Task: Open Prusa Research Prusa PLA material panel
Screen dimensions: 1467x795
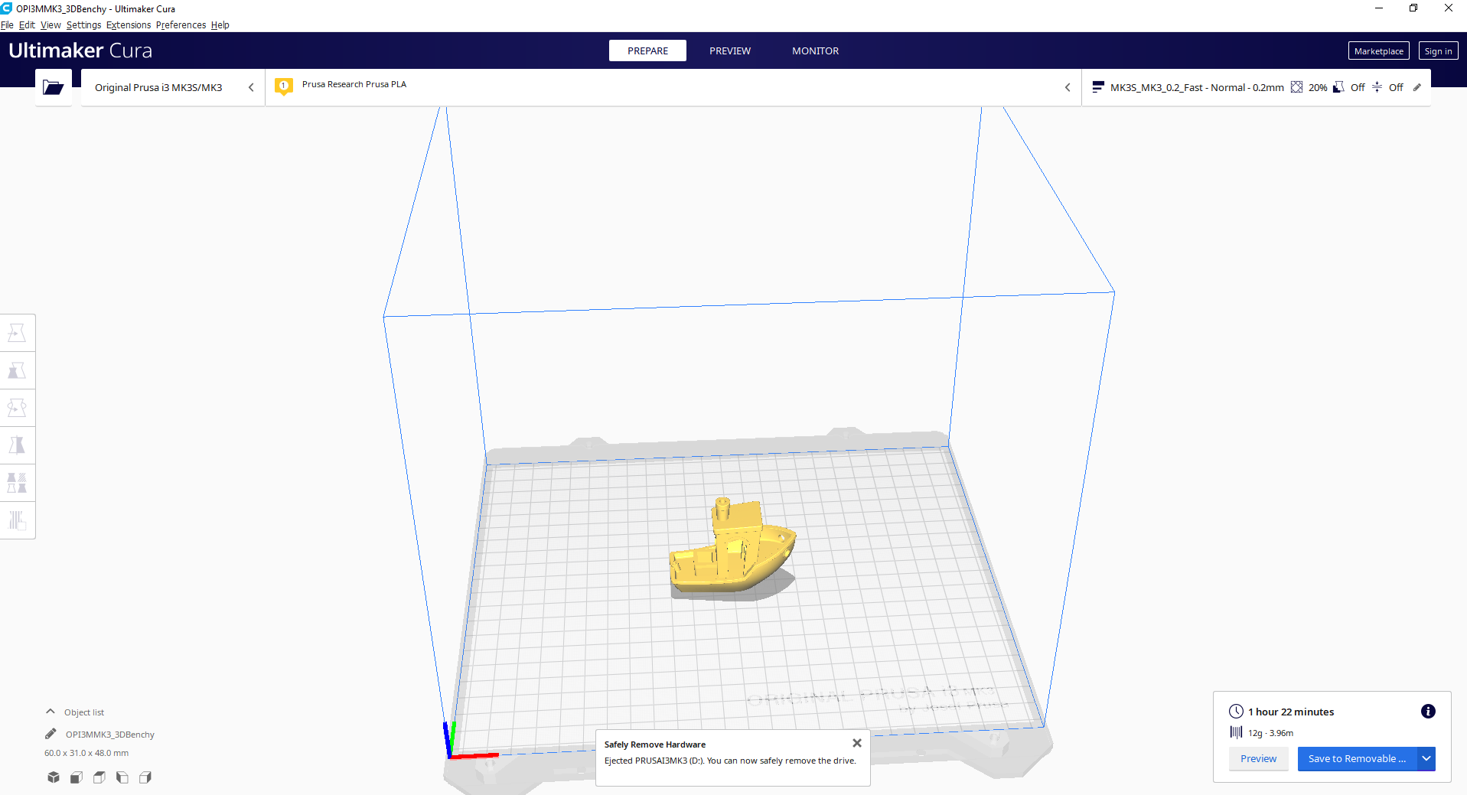Action: (673, 87)
